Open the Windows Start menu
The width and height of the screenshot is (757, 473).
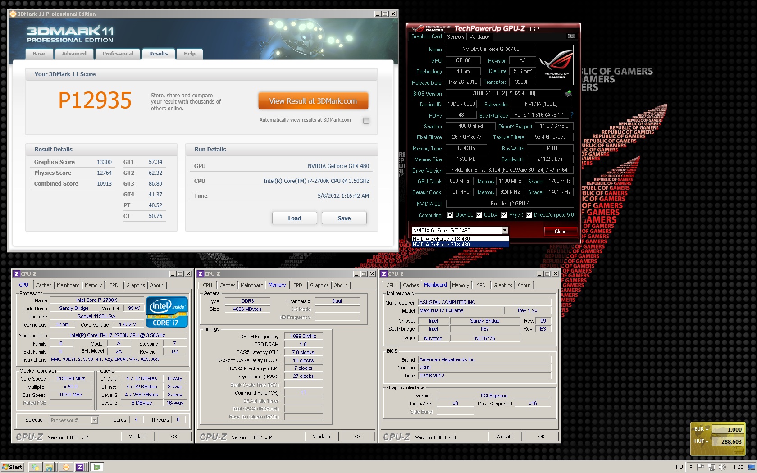12,467
